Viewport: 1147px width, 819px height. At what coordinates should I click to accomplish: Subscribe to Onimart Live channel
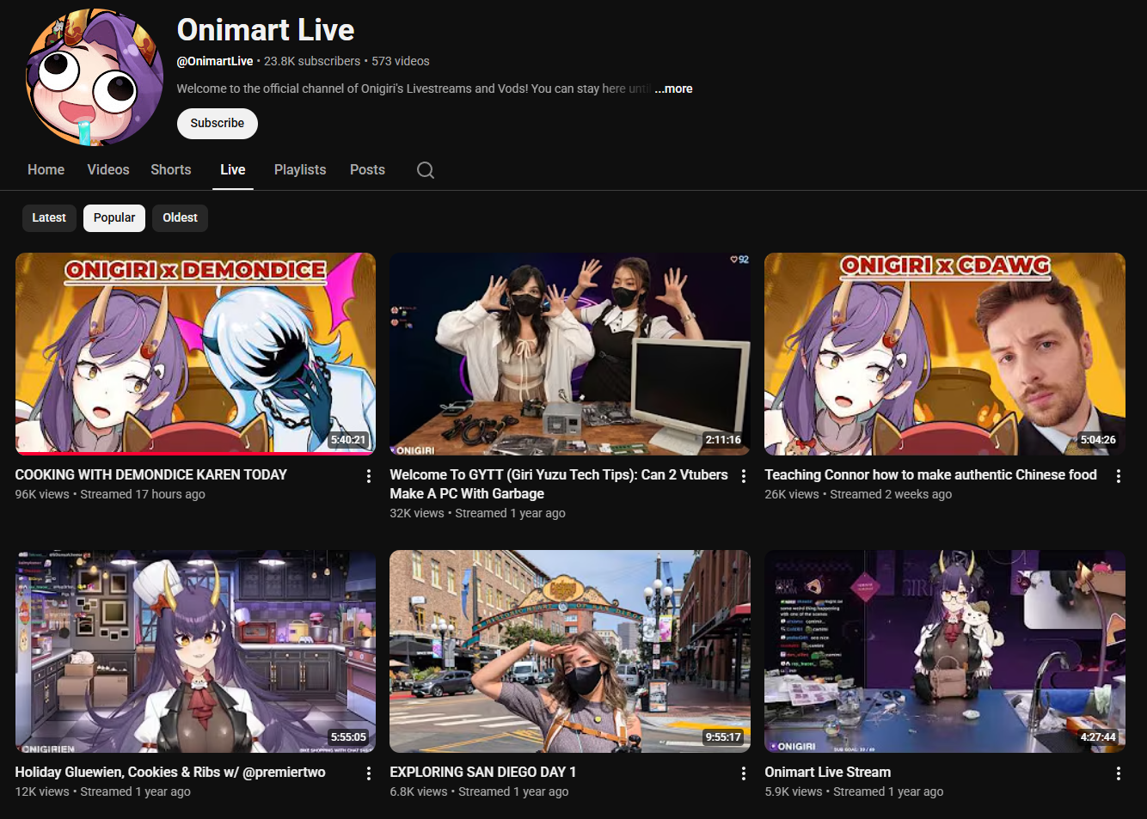click(218, 123)
